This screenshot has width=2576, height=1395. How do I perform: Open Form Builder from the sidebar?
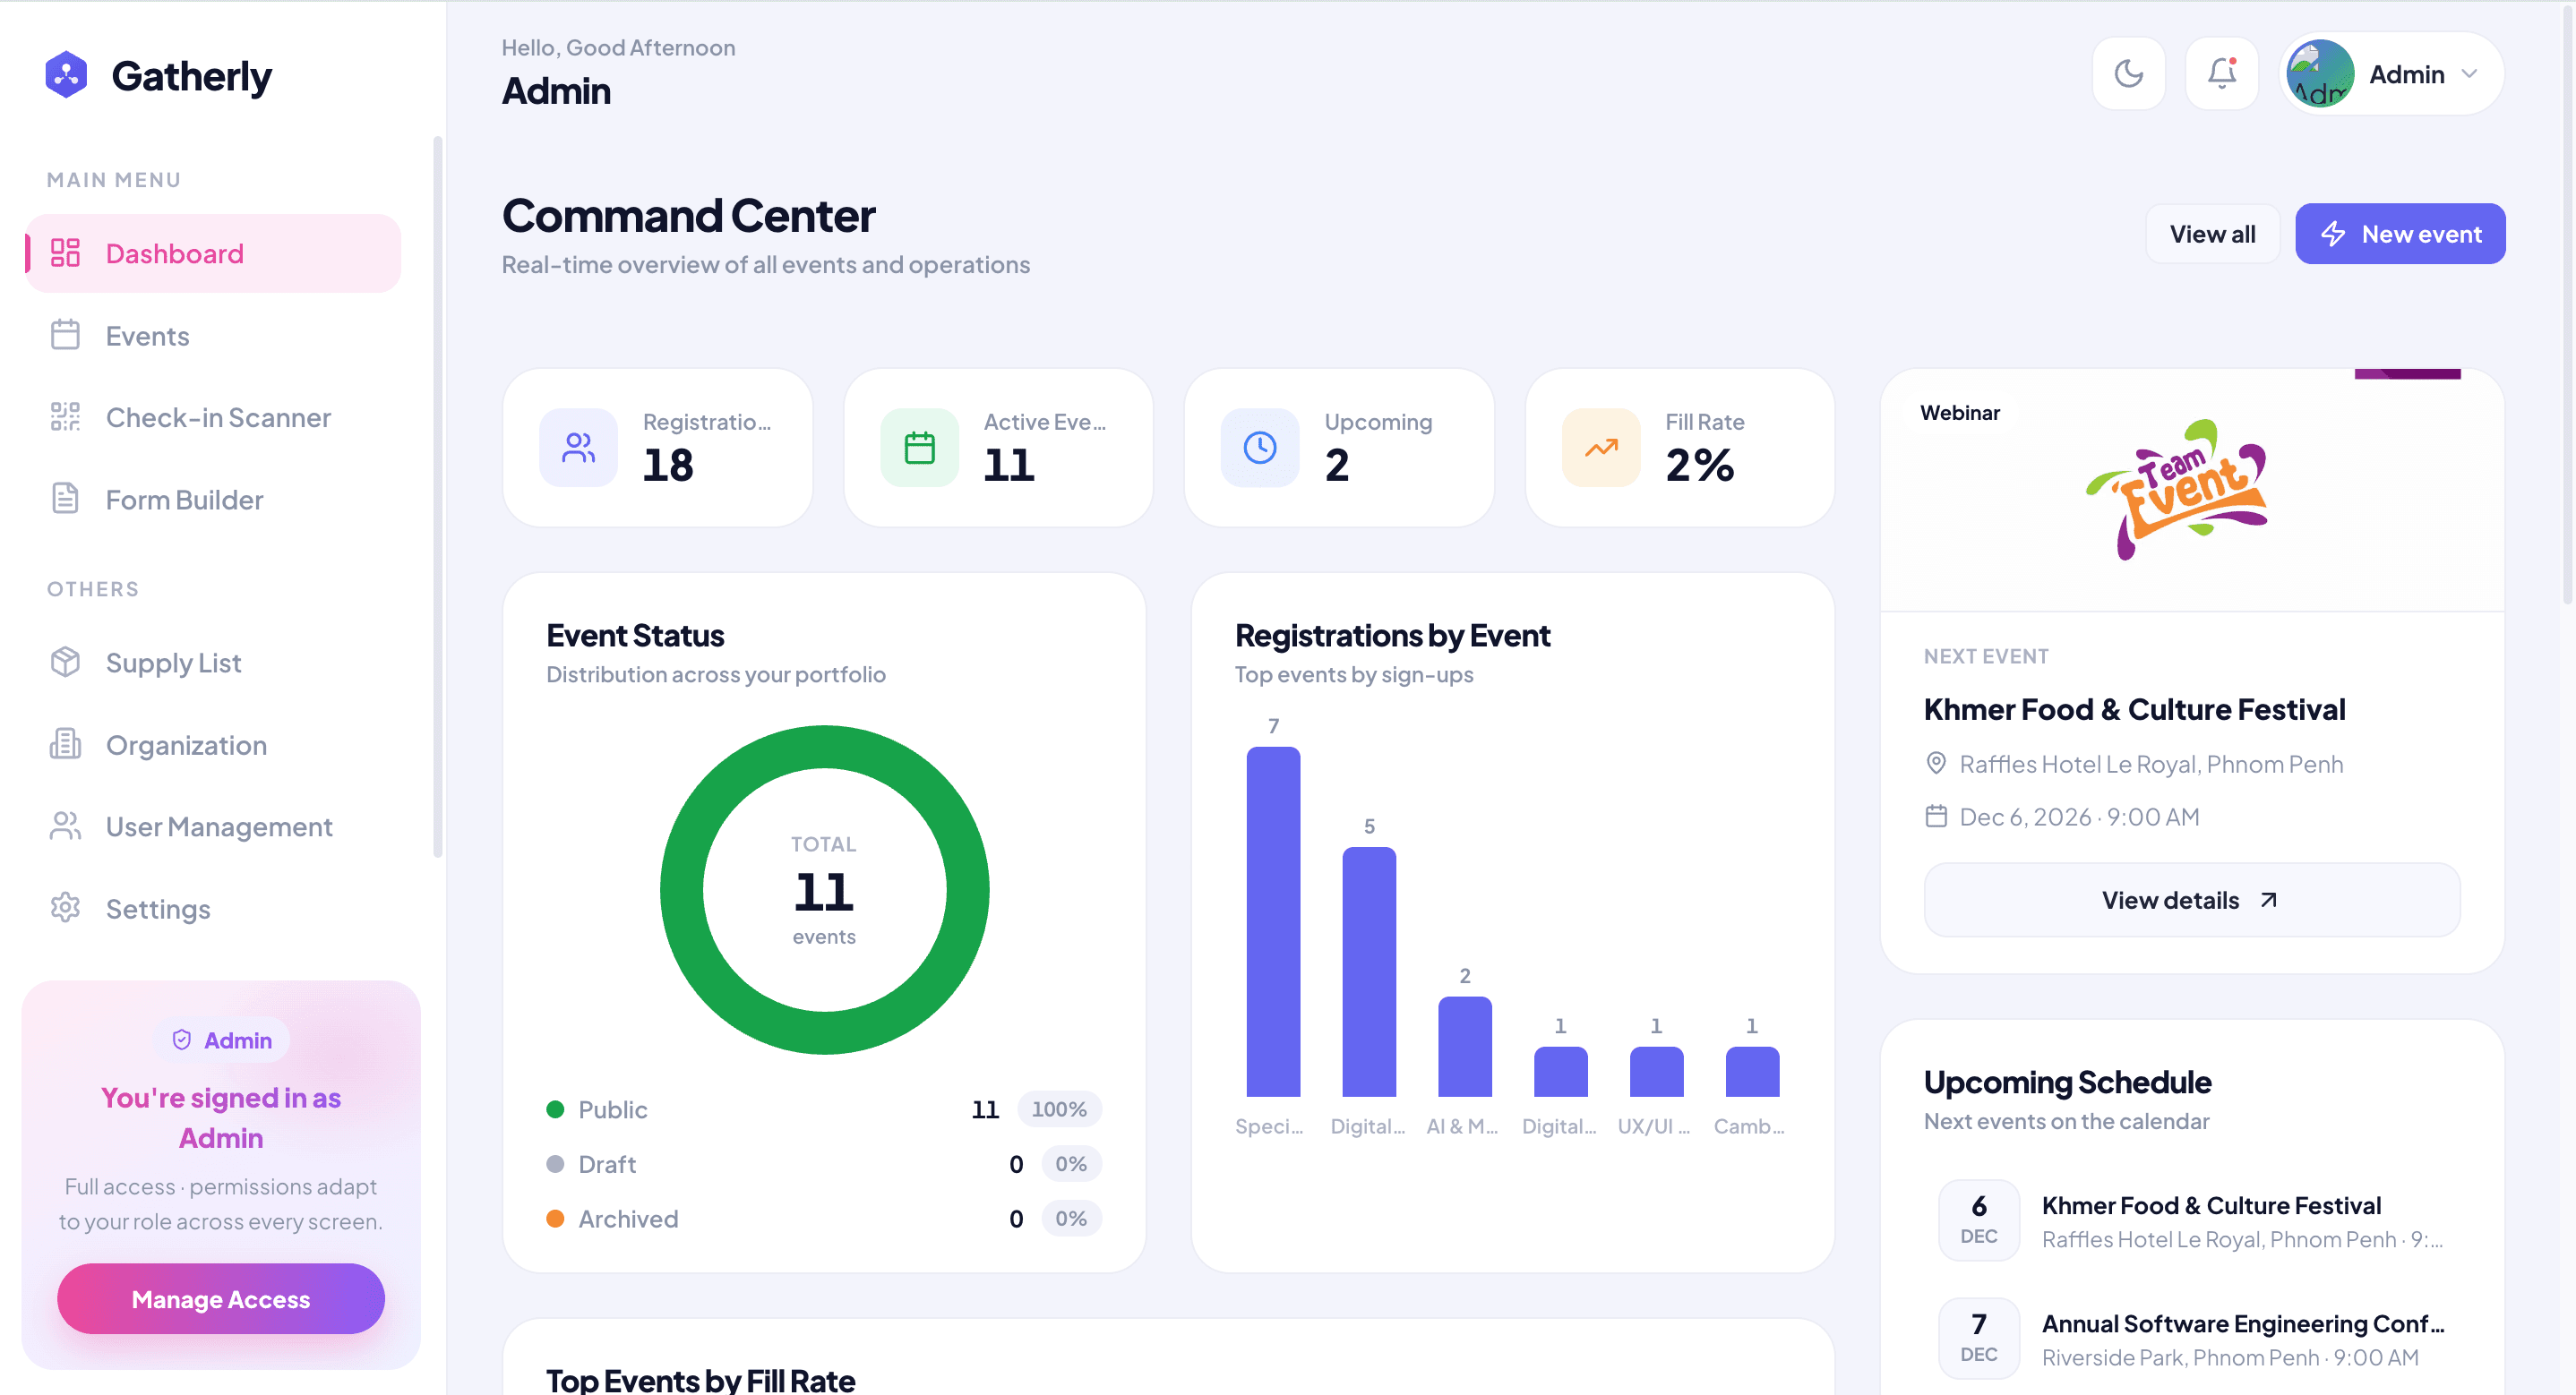tap(213, 499)
